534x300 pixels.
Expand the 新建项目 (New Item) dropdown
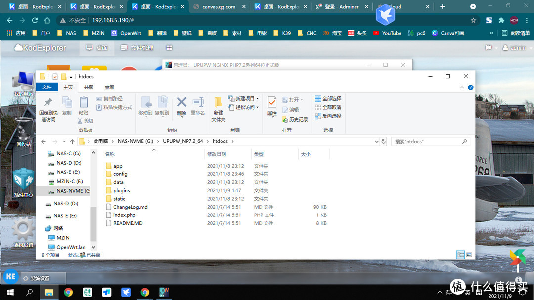(257, 98)
